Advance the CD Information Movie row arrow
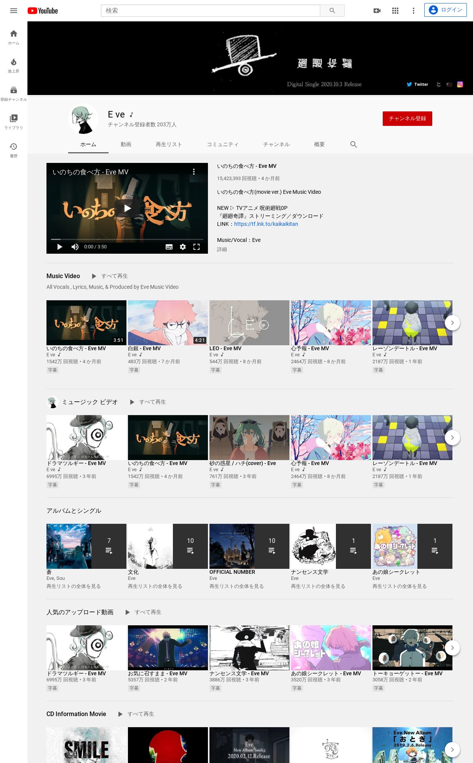This screenshot has height=763, width=473. [452, 749]
